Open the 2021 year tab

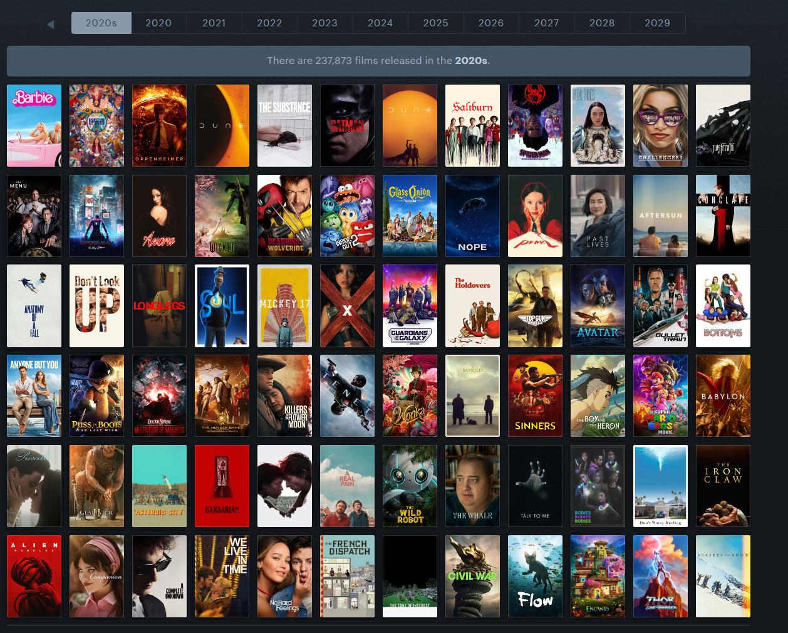coord(214,23)
